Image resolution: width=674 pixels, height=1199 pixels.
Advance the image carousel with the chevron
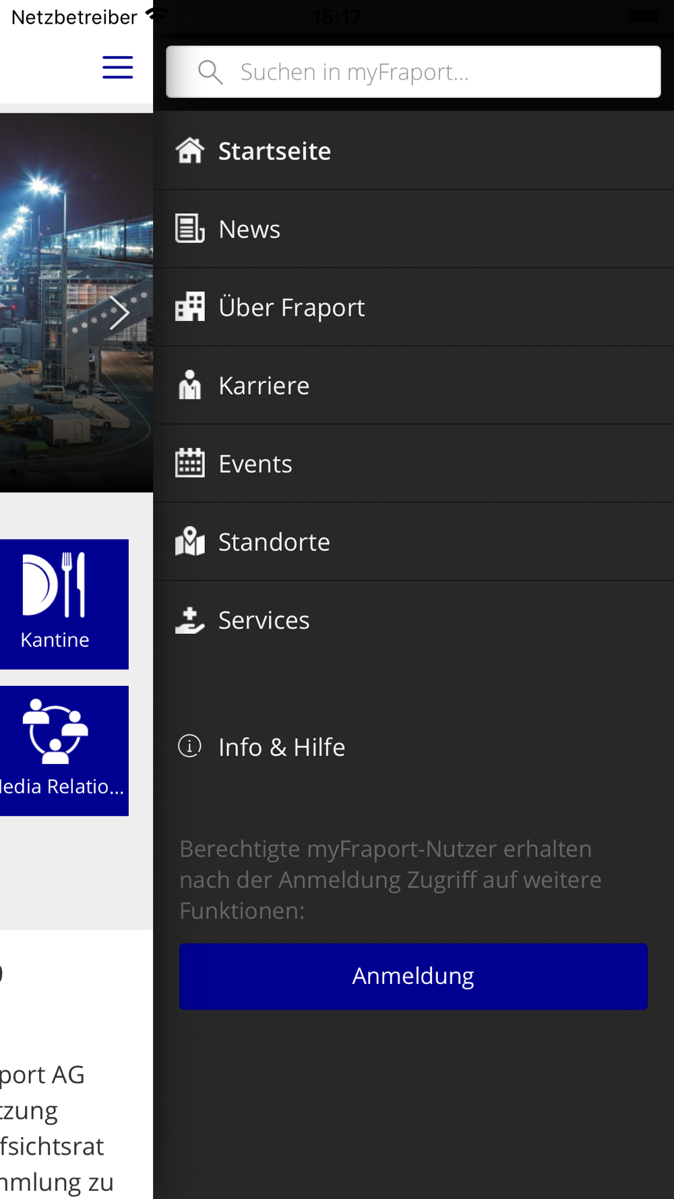pyautogui.click(x=119, y=313)
